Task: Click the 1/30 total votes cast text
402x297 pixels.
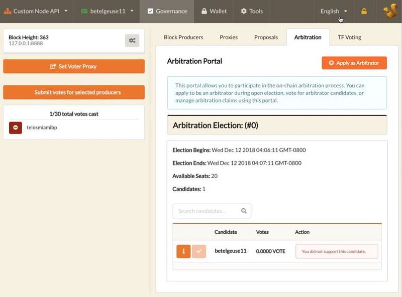Action: tap(74, 114)
